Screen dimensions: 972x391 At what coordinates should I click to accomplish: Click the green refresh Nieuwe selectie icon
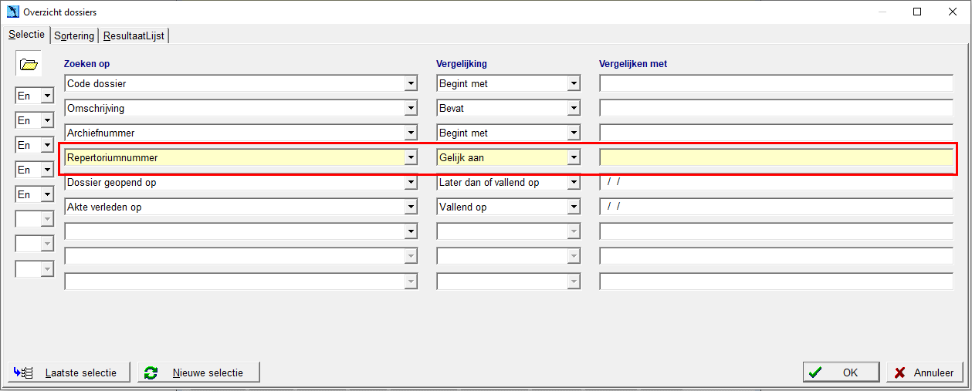151,372
